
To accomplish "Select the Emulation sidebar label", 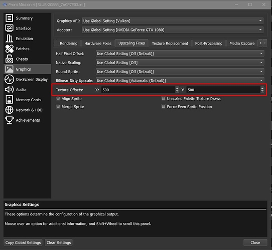I will click(24, 39).
